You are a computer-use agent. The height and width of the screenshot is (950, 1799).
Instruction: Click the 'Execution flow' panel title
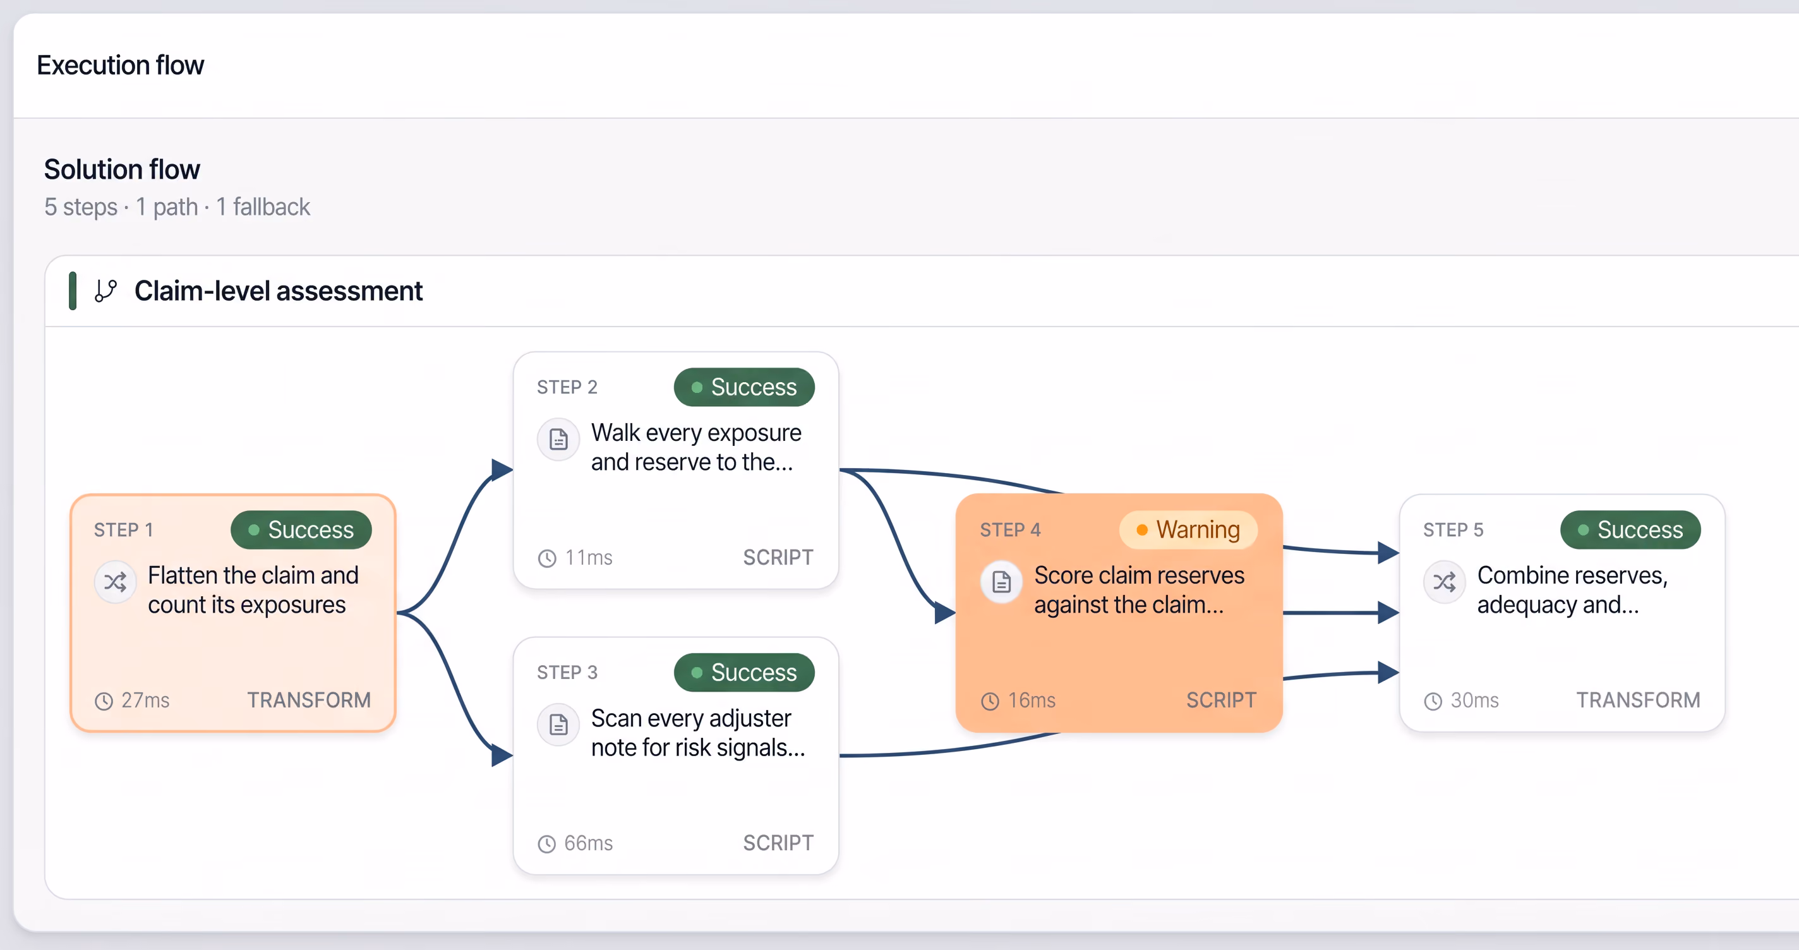120,65
